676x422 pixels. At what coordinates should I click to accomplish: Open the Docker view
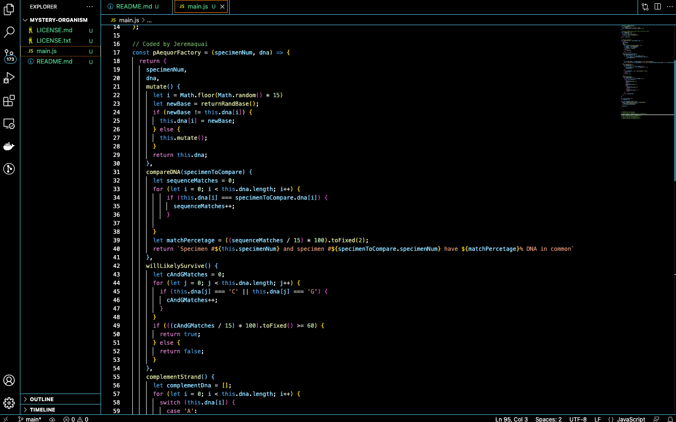click(x=9, y=146)
